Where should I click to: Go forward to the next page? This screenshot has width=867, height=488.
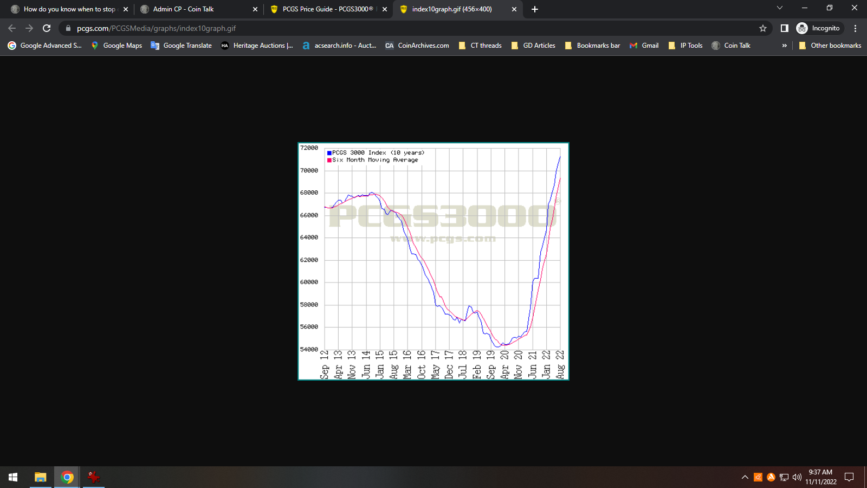29,28
